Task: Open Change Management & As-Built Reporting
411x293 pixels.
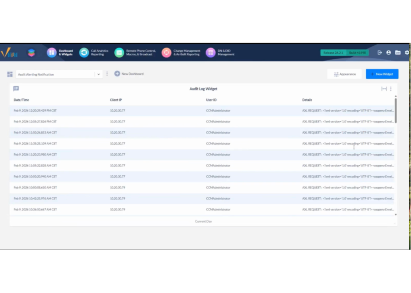Action: (x=181, y=53)
